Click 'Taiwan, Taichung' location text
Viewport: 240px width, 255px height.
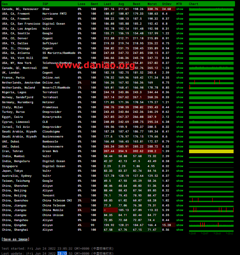16,181
